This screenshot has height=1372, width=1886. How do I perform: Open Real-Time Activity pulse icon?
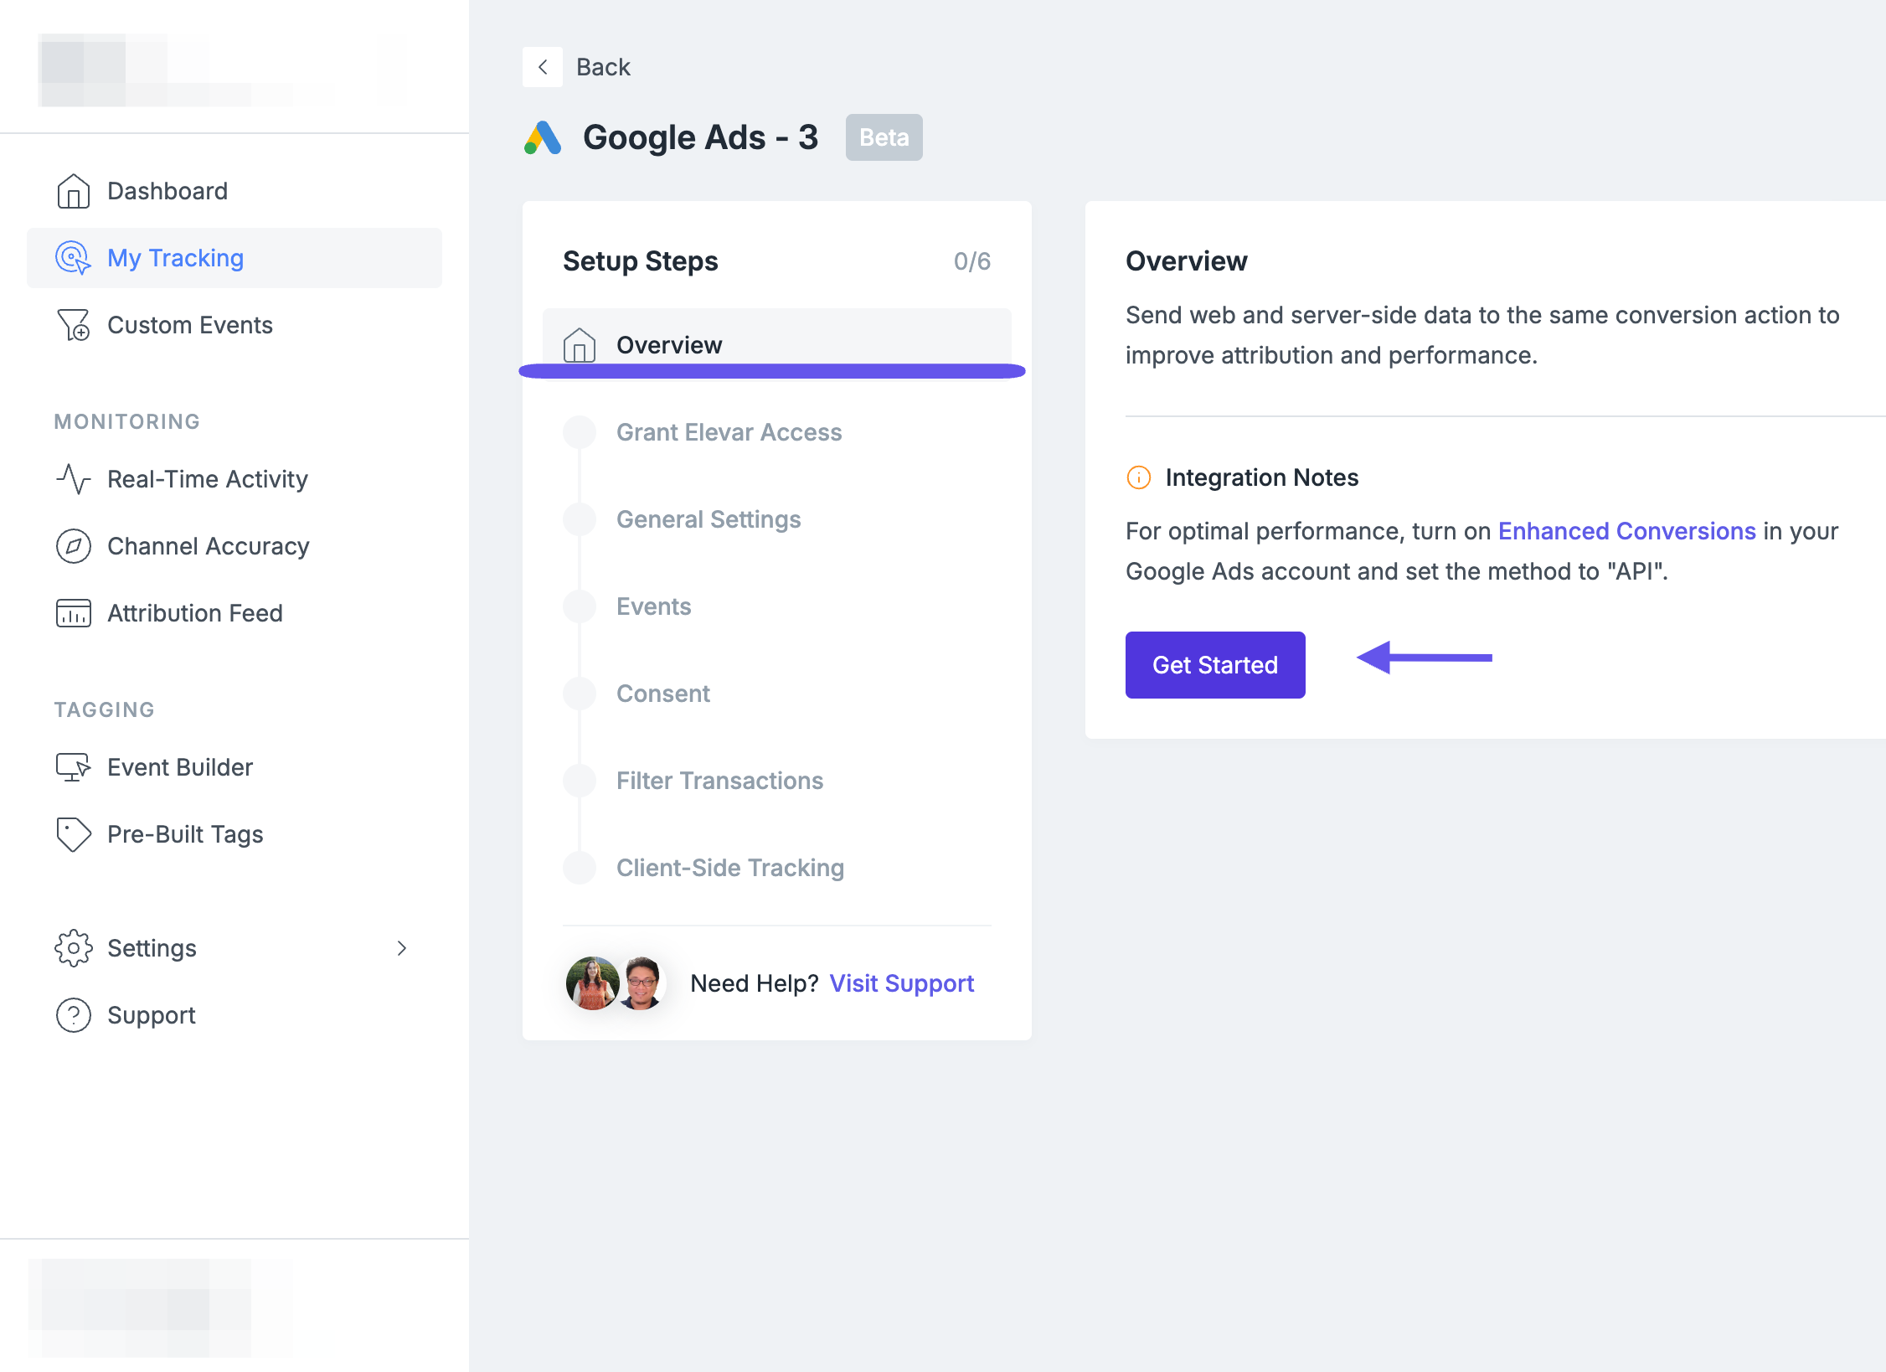[74, 479]
